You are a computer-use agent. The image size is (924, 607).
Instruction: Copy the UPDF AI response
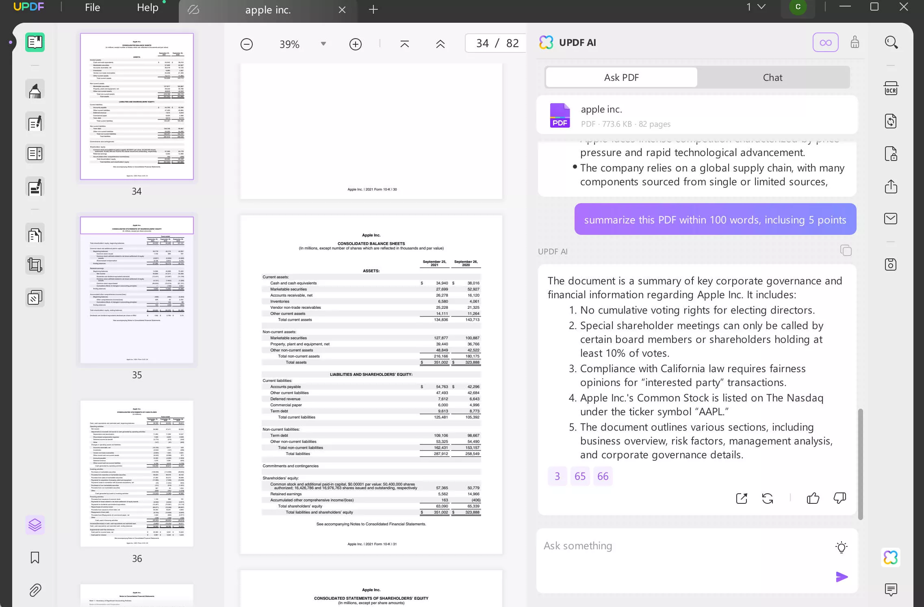tap(846, 250)
